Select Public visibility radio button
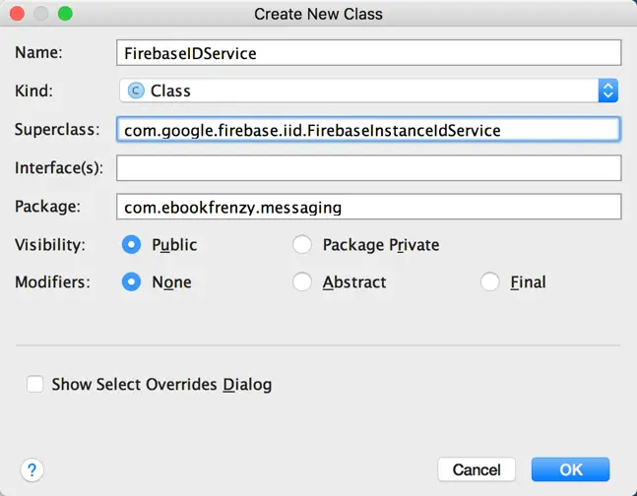 click(x=131, y=244)
